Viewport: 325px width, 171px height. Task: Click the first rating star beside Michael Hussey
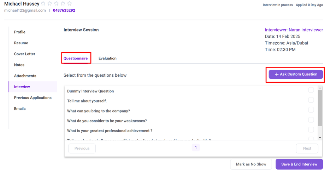click(43, 4)
